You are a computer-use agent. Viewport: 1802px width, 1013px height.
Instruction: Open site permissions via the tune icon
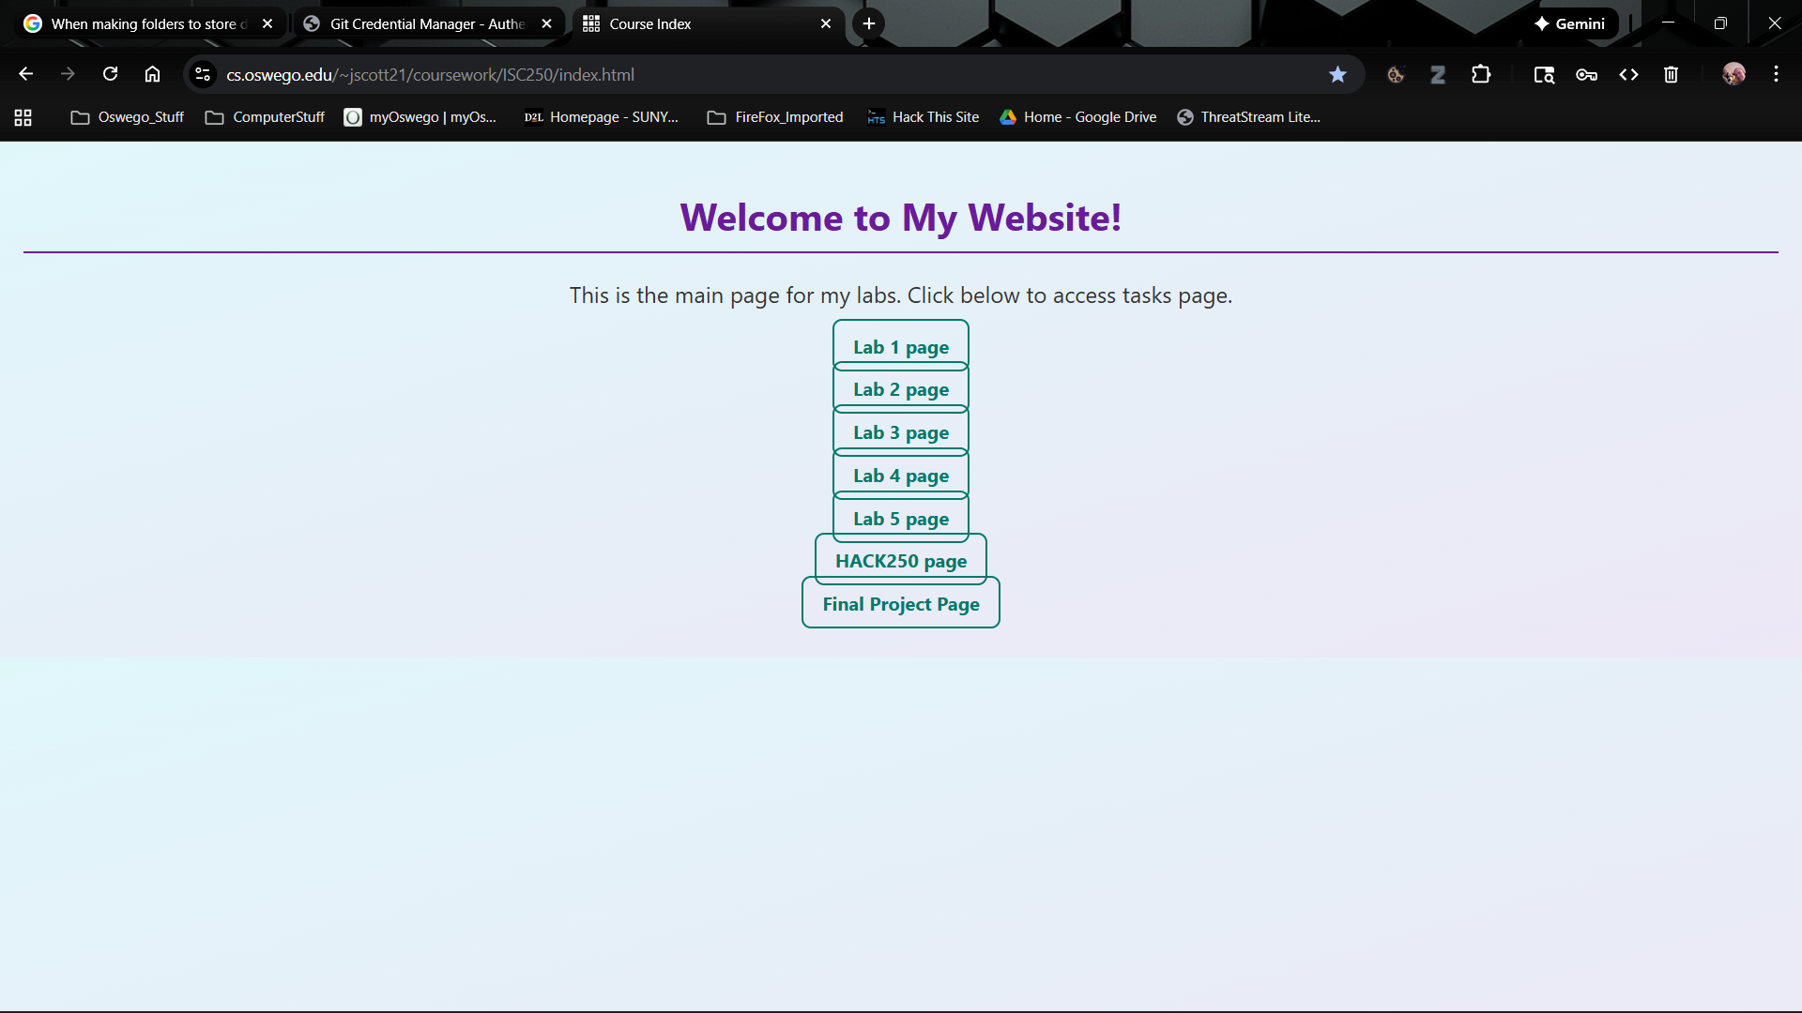(x=202, y=74)
